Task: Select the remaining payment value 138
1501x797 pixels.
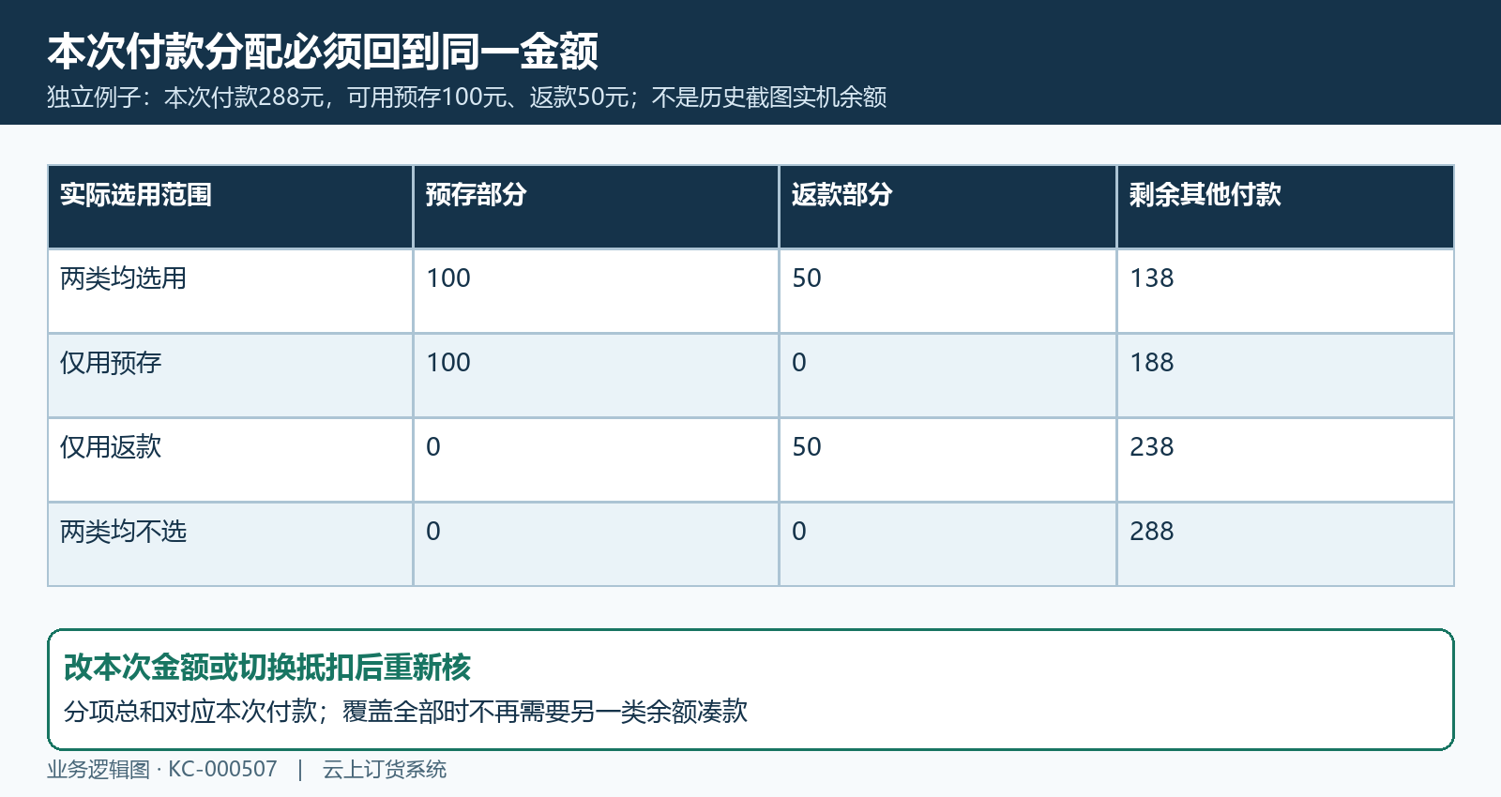Action: [x=1152, y=278]
